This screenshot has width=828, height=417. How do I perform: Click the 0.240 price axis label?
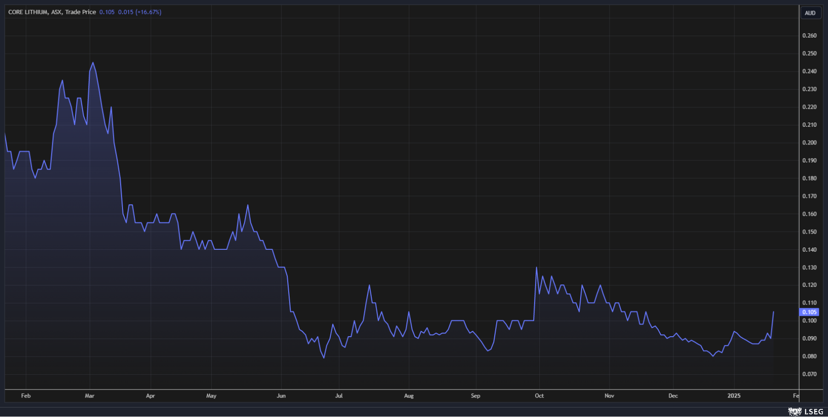tap(809, 71)
